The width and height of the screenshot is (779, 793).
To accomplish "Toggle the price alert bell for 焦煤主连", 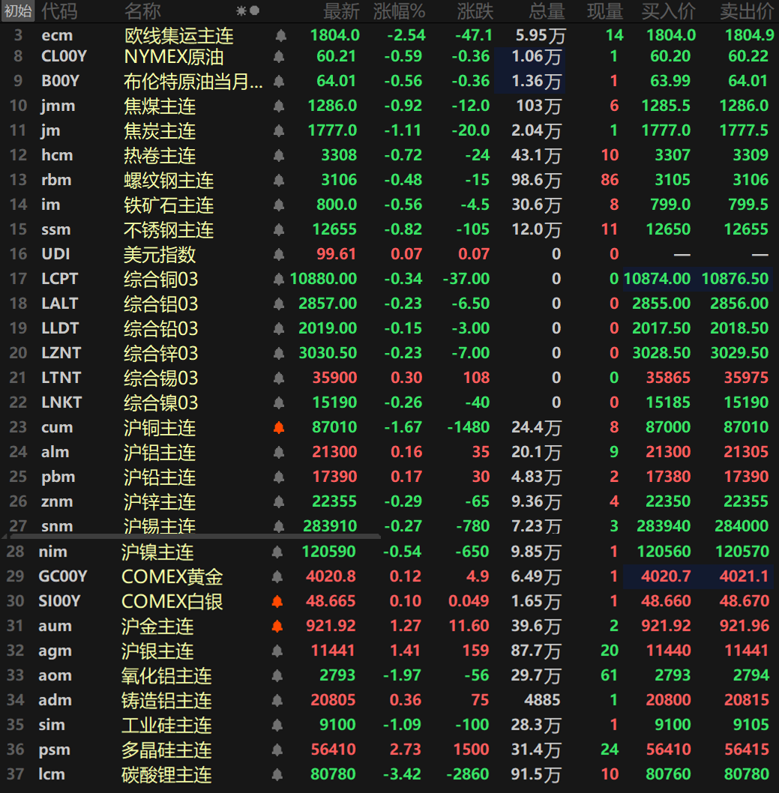I will click(280, 106).
